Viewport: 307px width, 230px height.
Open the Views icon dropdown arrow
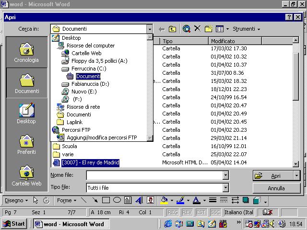point(227,29)
